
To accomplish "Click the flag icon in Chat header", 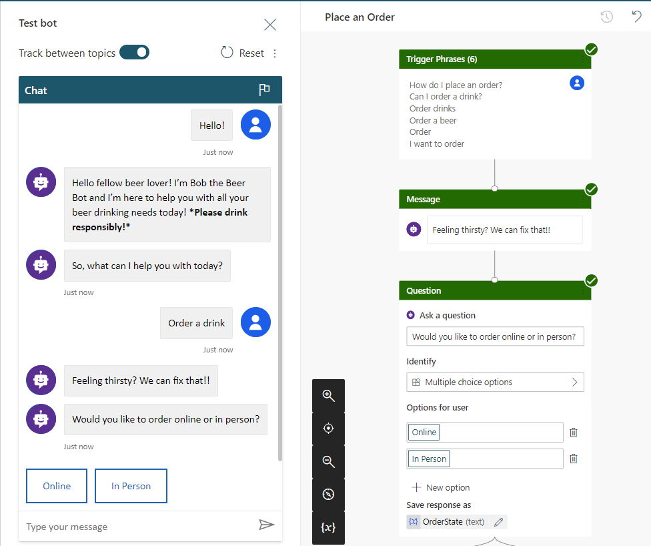I will click(264, 90).
